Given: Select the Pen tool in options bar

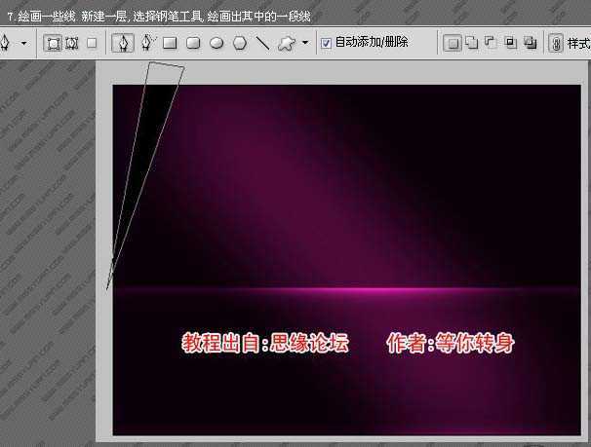Looking at the screenshot, I should pyautogui.click(x=123, y=43).
